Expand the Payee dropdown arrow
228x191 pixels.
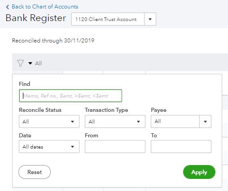205,122
